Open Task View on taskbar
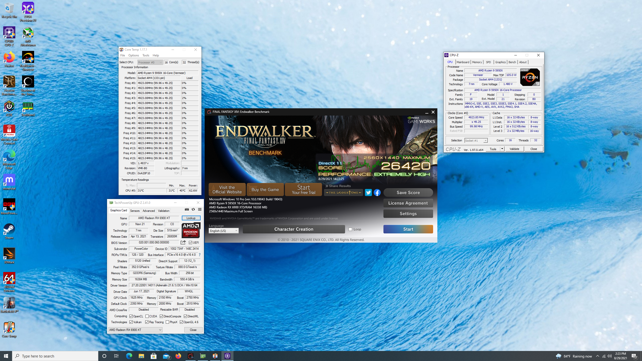The height and width of the screenshot is (361, 642). 116,356
